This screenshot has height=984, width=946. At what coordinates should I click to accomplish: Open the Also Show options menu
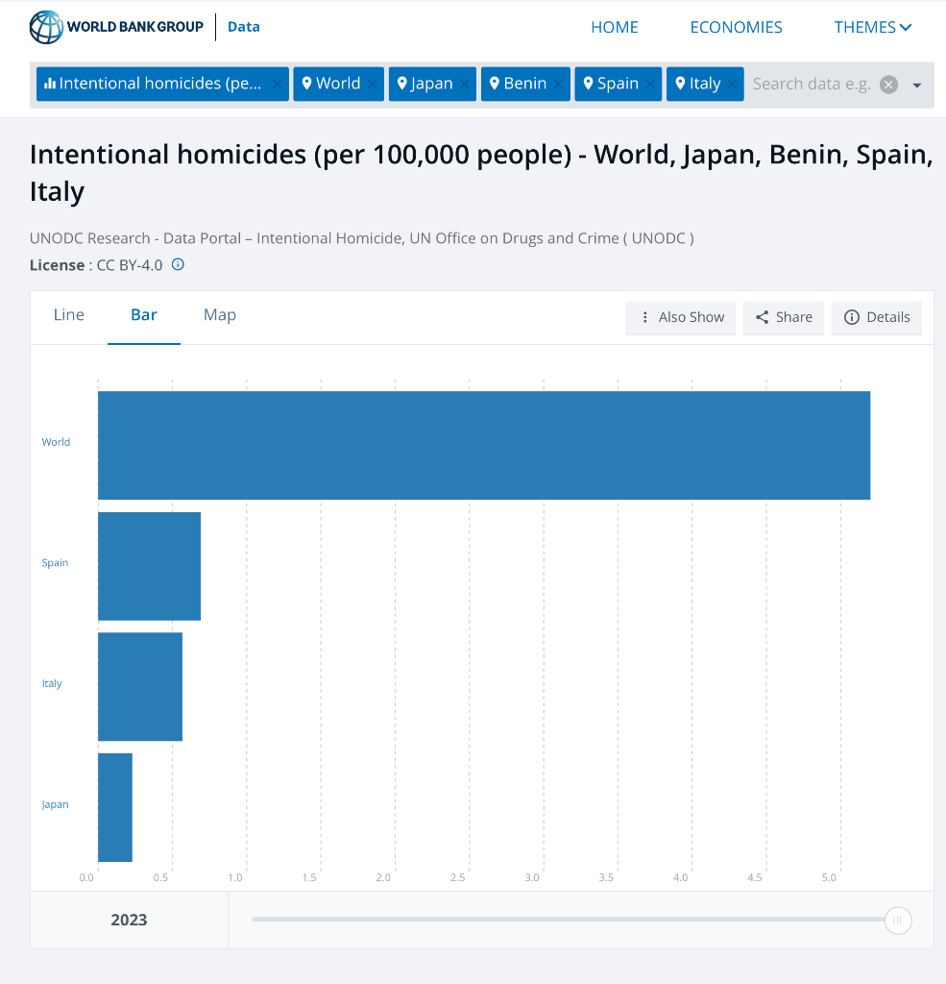click(682, 317)
